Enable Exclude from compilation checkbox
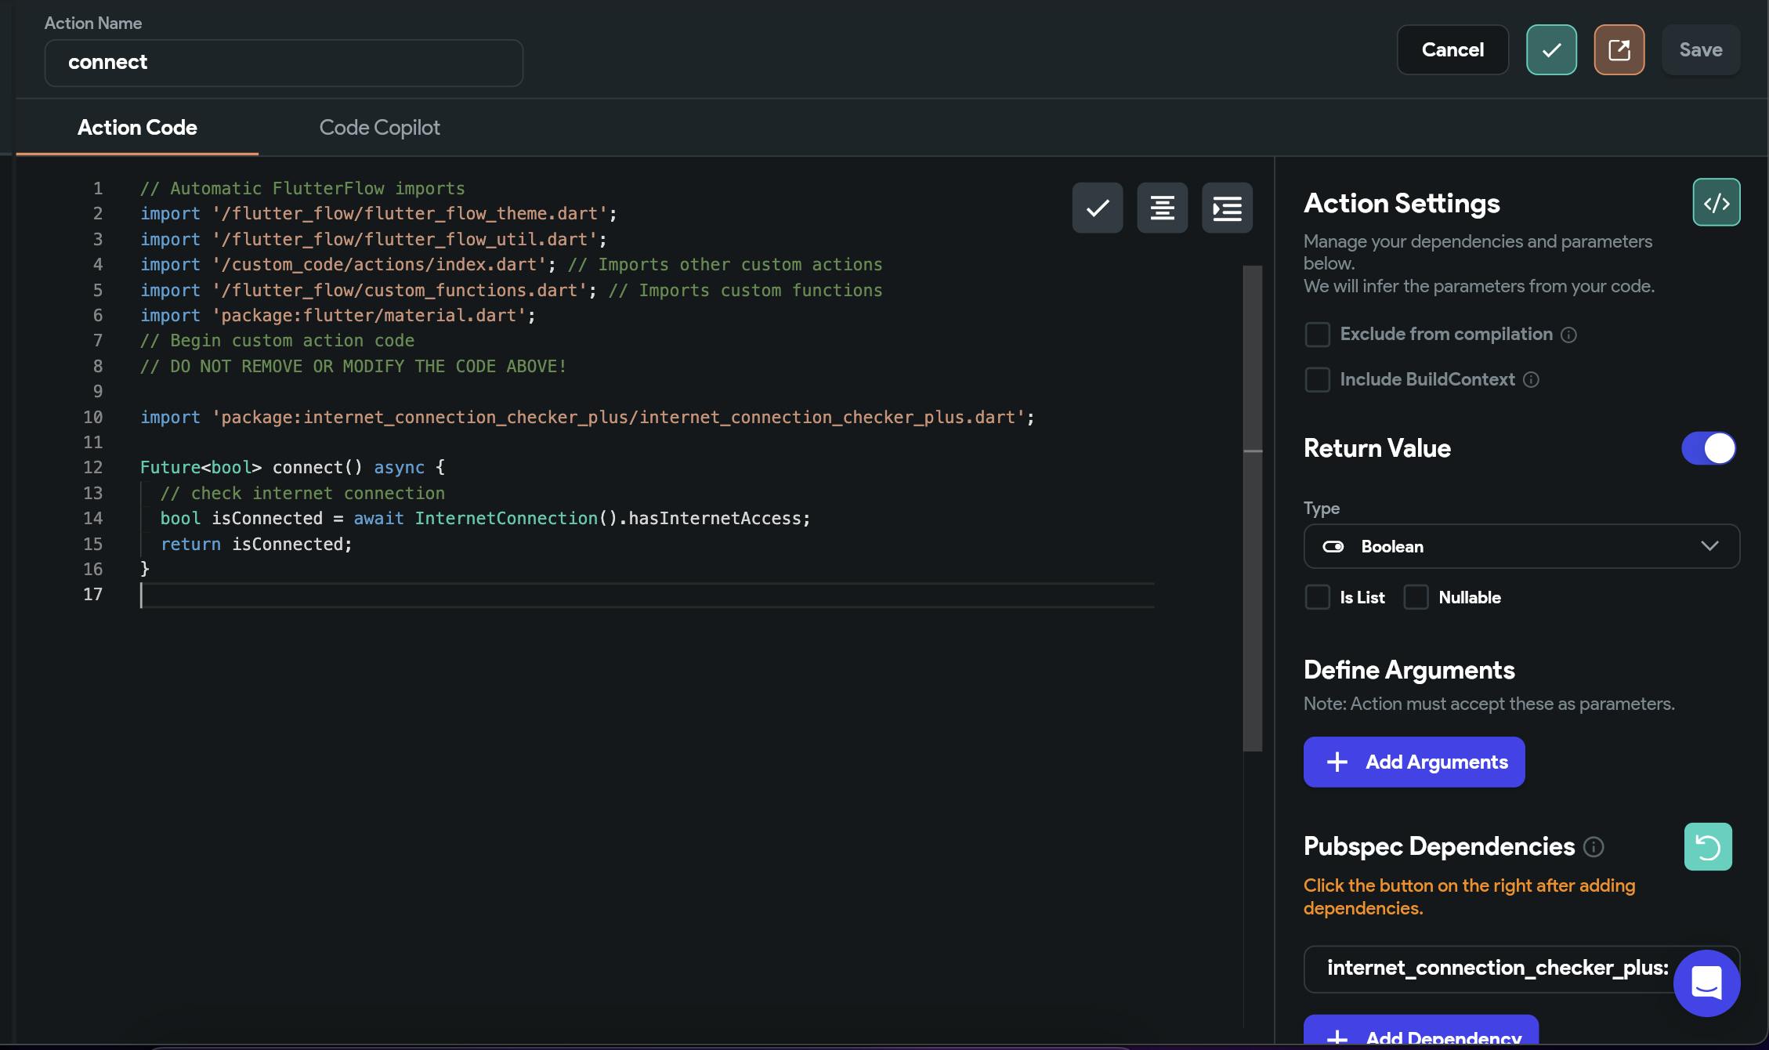1769x1050 pixels. (x=1317, y=335)
